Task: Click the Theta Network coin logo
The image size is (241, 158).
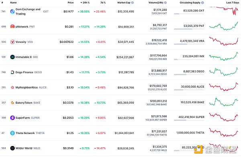Action: 12,133
